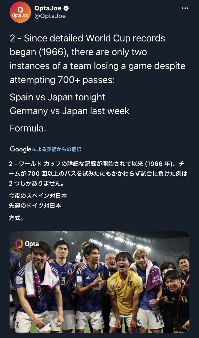Tap the '方式。' translated line
The height and width of the screenshot is (338, 199).
(16, 218)
